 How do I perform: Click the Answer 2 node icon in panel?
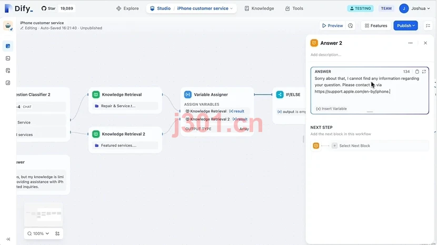(314, 43)
